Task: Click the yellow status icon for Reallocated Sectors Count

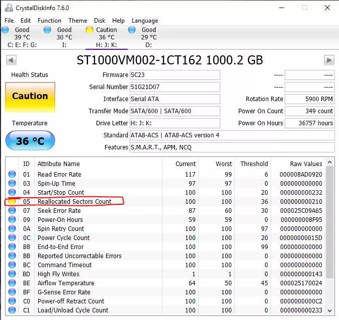Action: pyautogui.click(x=12, y=201)
